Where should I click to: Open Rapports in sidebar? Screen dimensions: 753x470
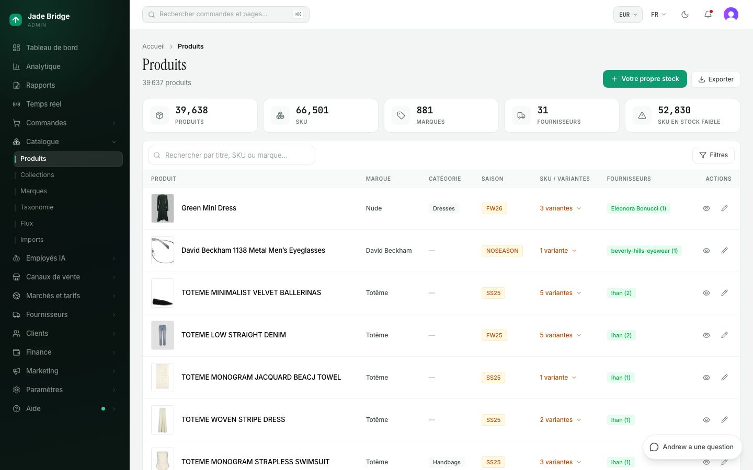tap(65, 85)
